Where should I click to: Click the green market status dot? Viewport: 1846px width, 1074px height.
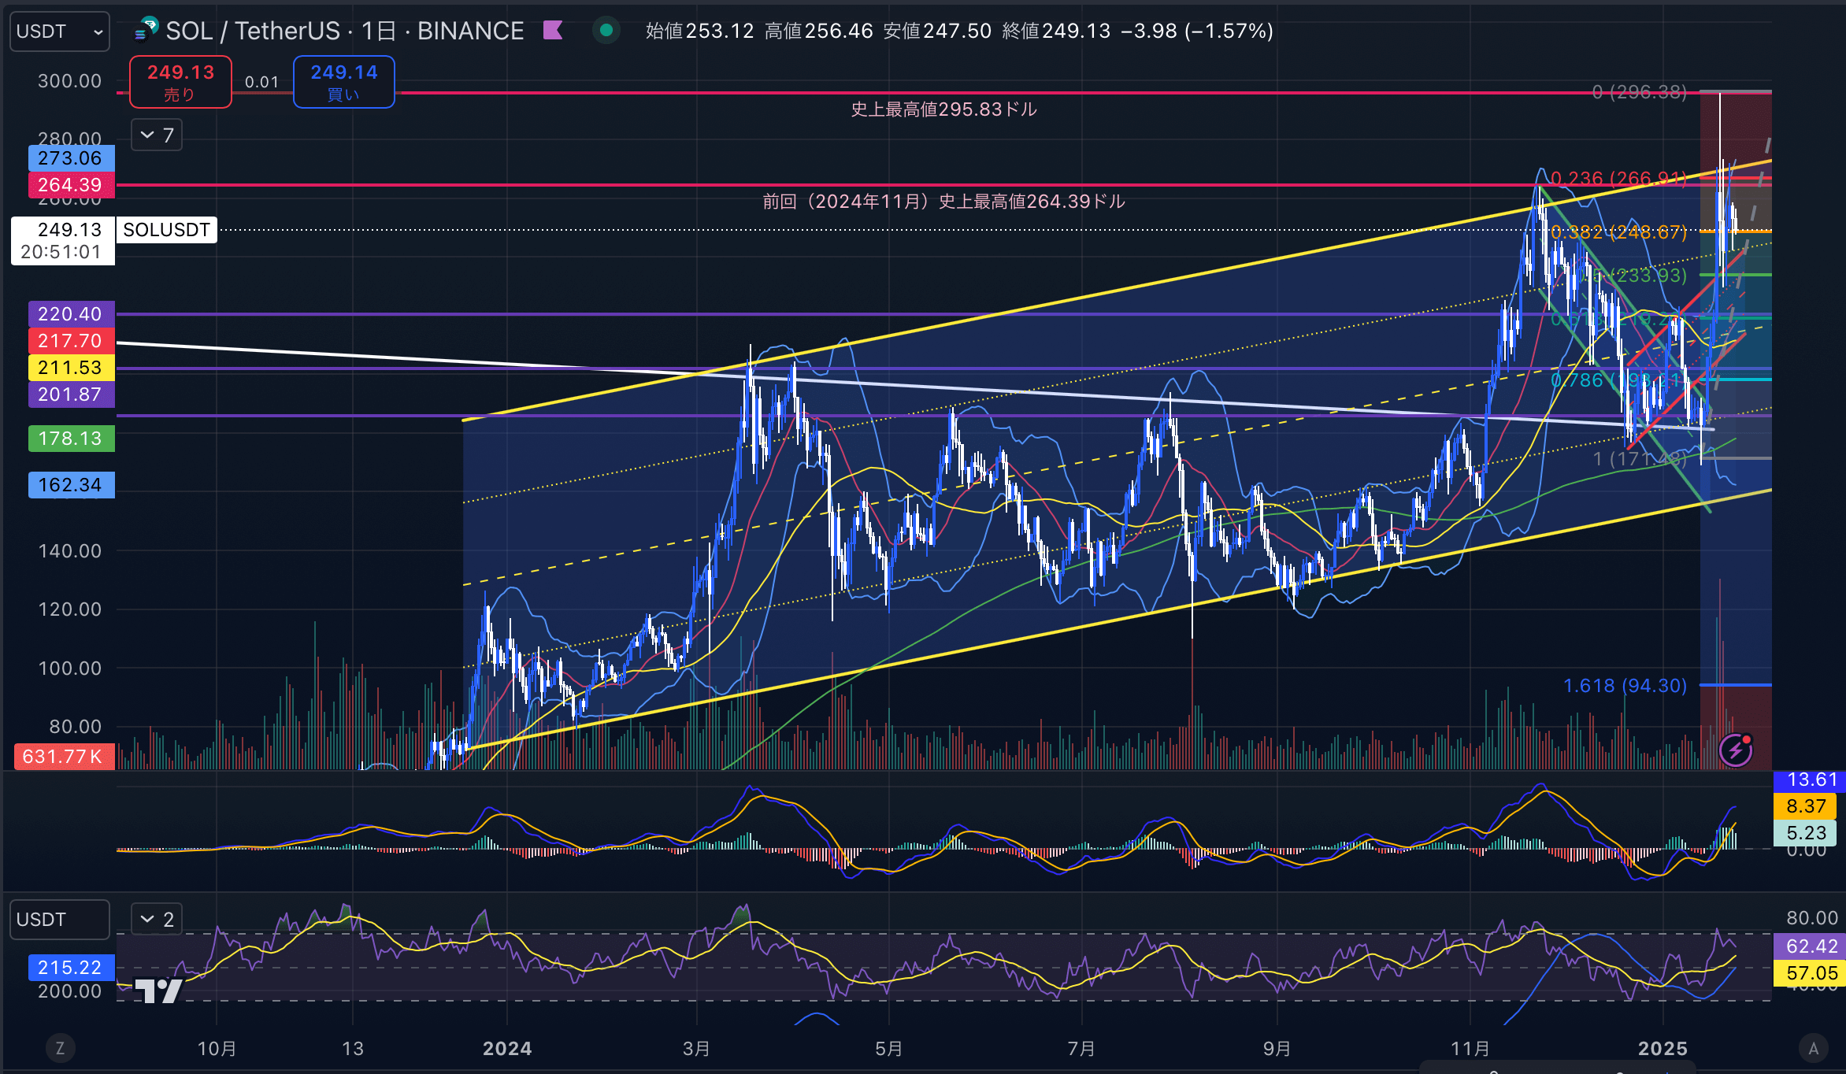coord(606,31)
